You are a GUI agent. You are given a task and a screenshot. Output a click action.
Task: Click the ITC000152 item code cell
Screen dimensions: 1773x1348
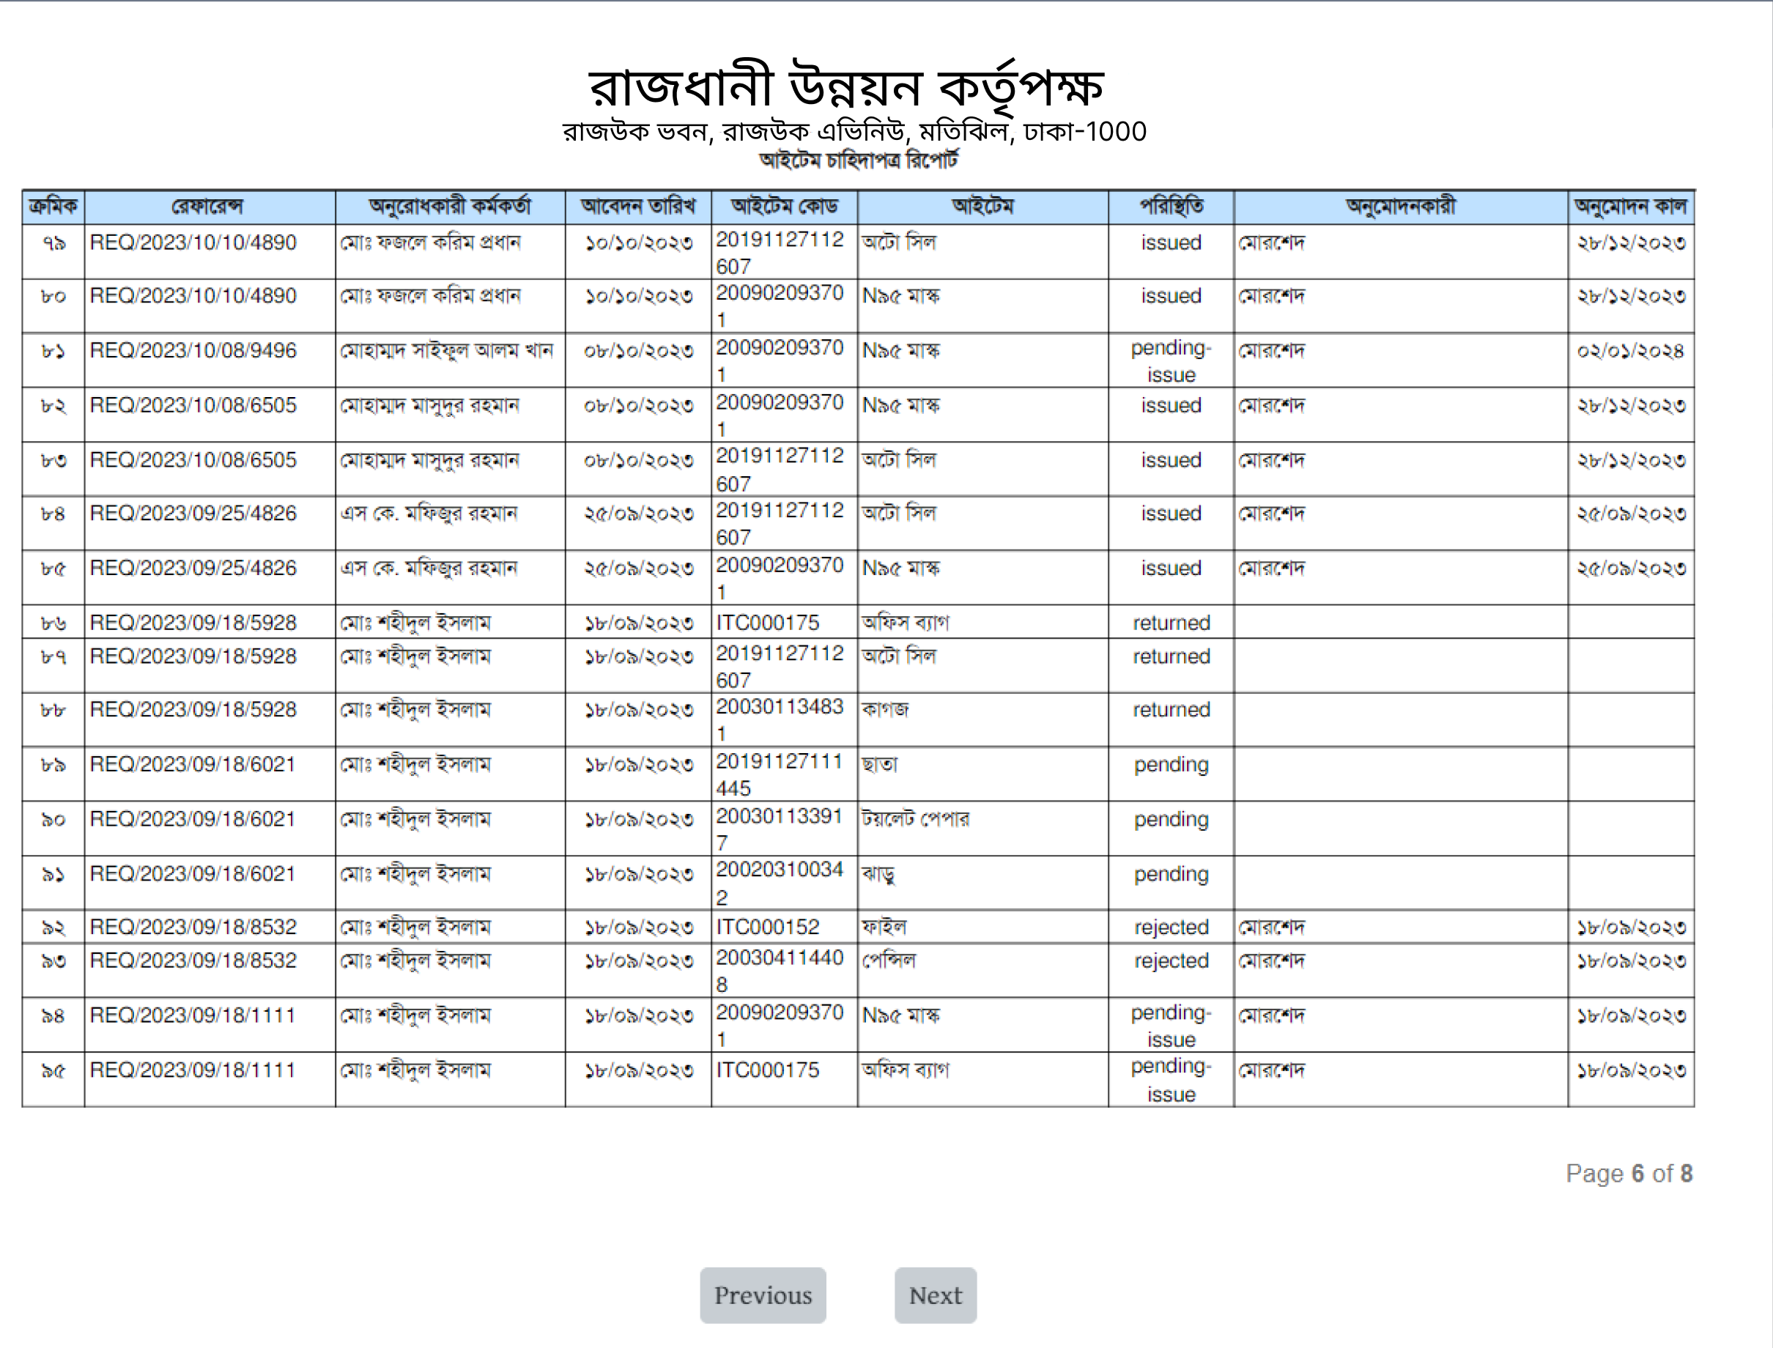[784, 927]
